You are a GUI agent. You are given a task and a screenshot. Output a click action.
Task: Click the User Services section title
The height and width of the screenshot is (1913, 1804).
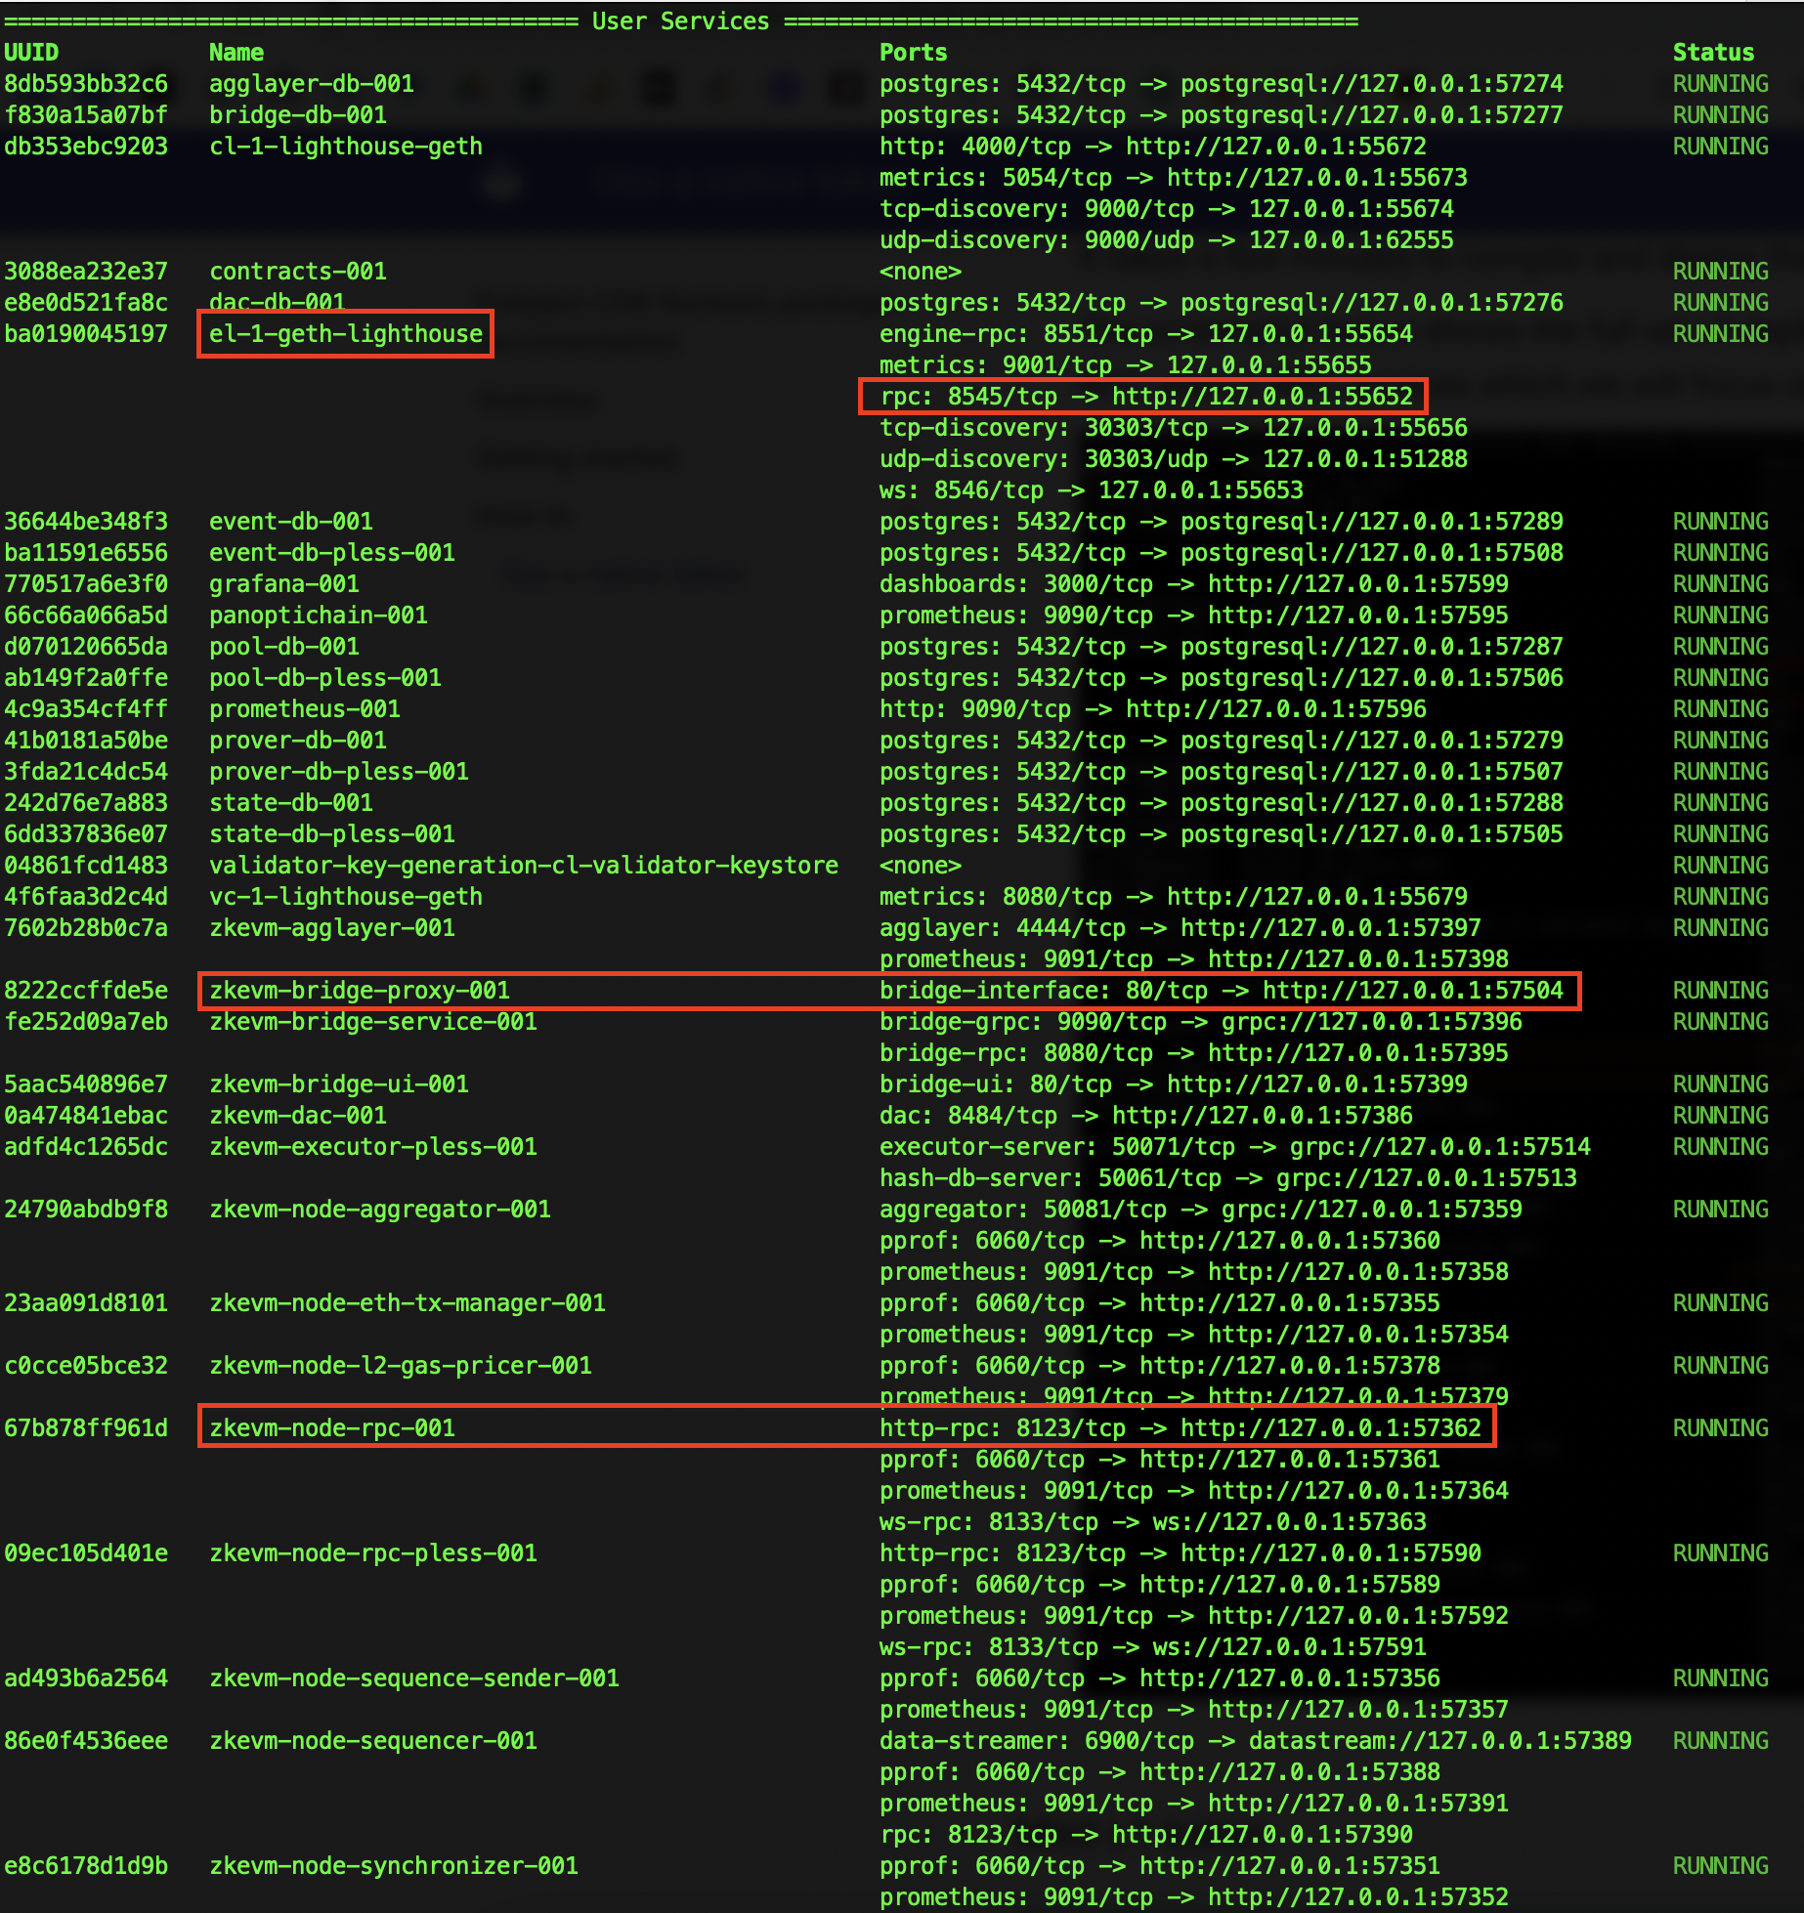pyautogui.click(x=680, y=21)
